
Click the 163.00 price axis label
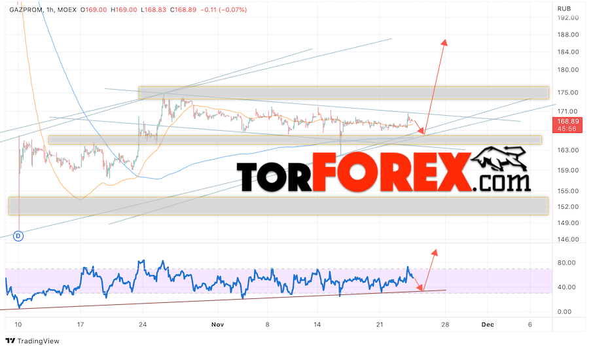click(x=568, y=150)
